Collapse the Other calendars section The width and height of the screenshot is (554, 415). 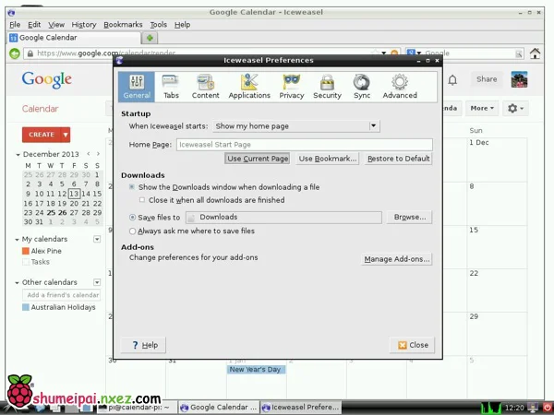coord(17,283)
